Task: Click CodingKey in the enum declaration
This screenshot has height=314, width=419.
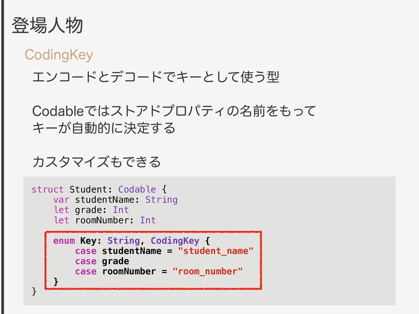Action: 175,241
